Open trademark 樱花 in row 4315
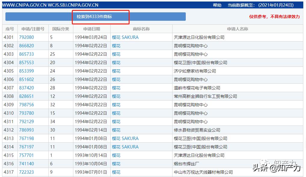 click(116, 155)
